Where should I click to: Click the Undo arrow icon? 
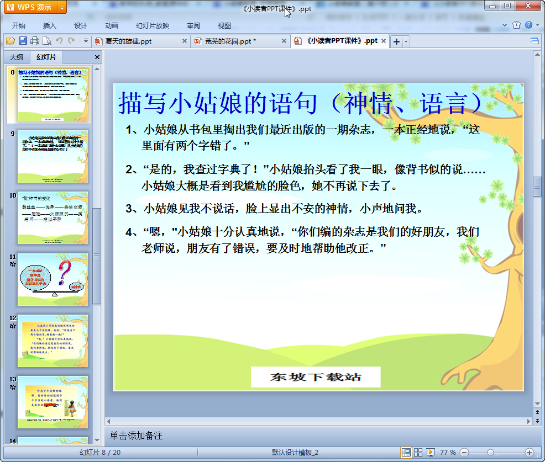click(x=59, y=41)
